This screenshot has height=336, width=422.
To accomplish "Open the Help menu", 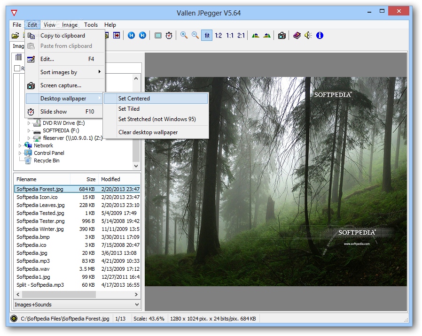I will point(110,25).
